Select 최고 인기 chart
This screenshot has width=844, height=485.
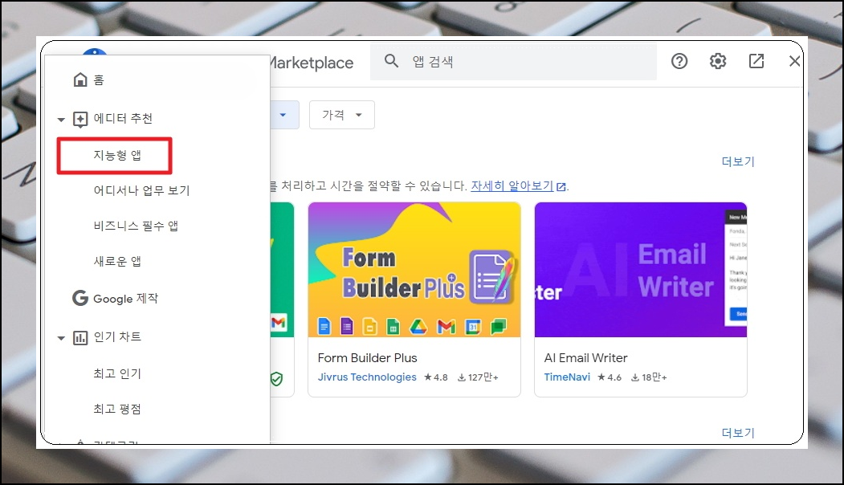(117, 373)
